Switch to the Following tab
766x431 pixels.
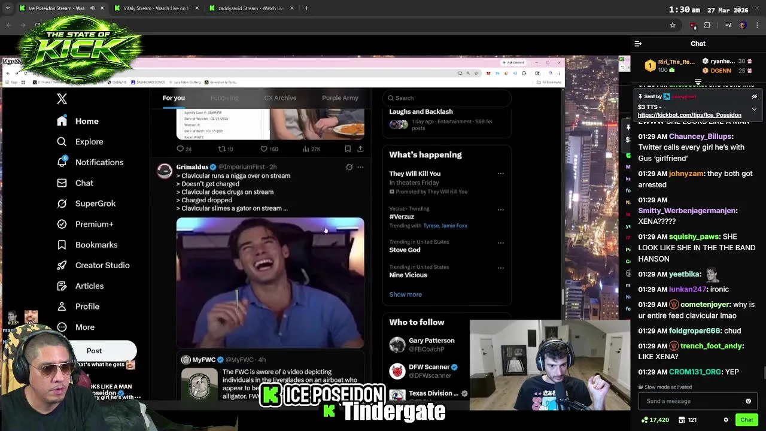coord(224,98)
